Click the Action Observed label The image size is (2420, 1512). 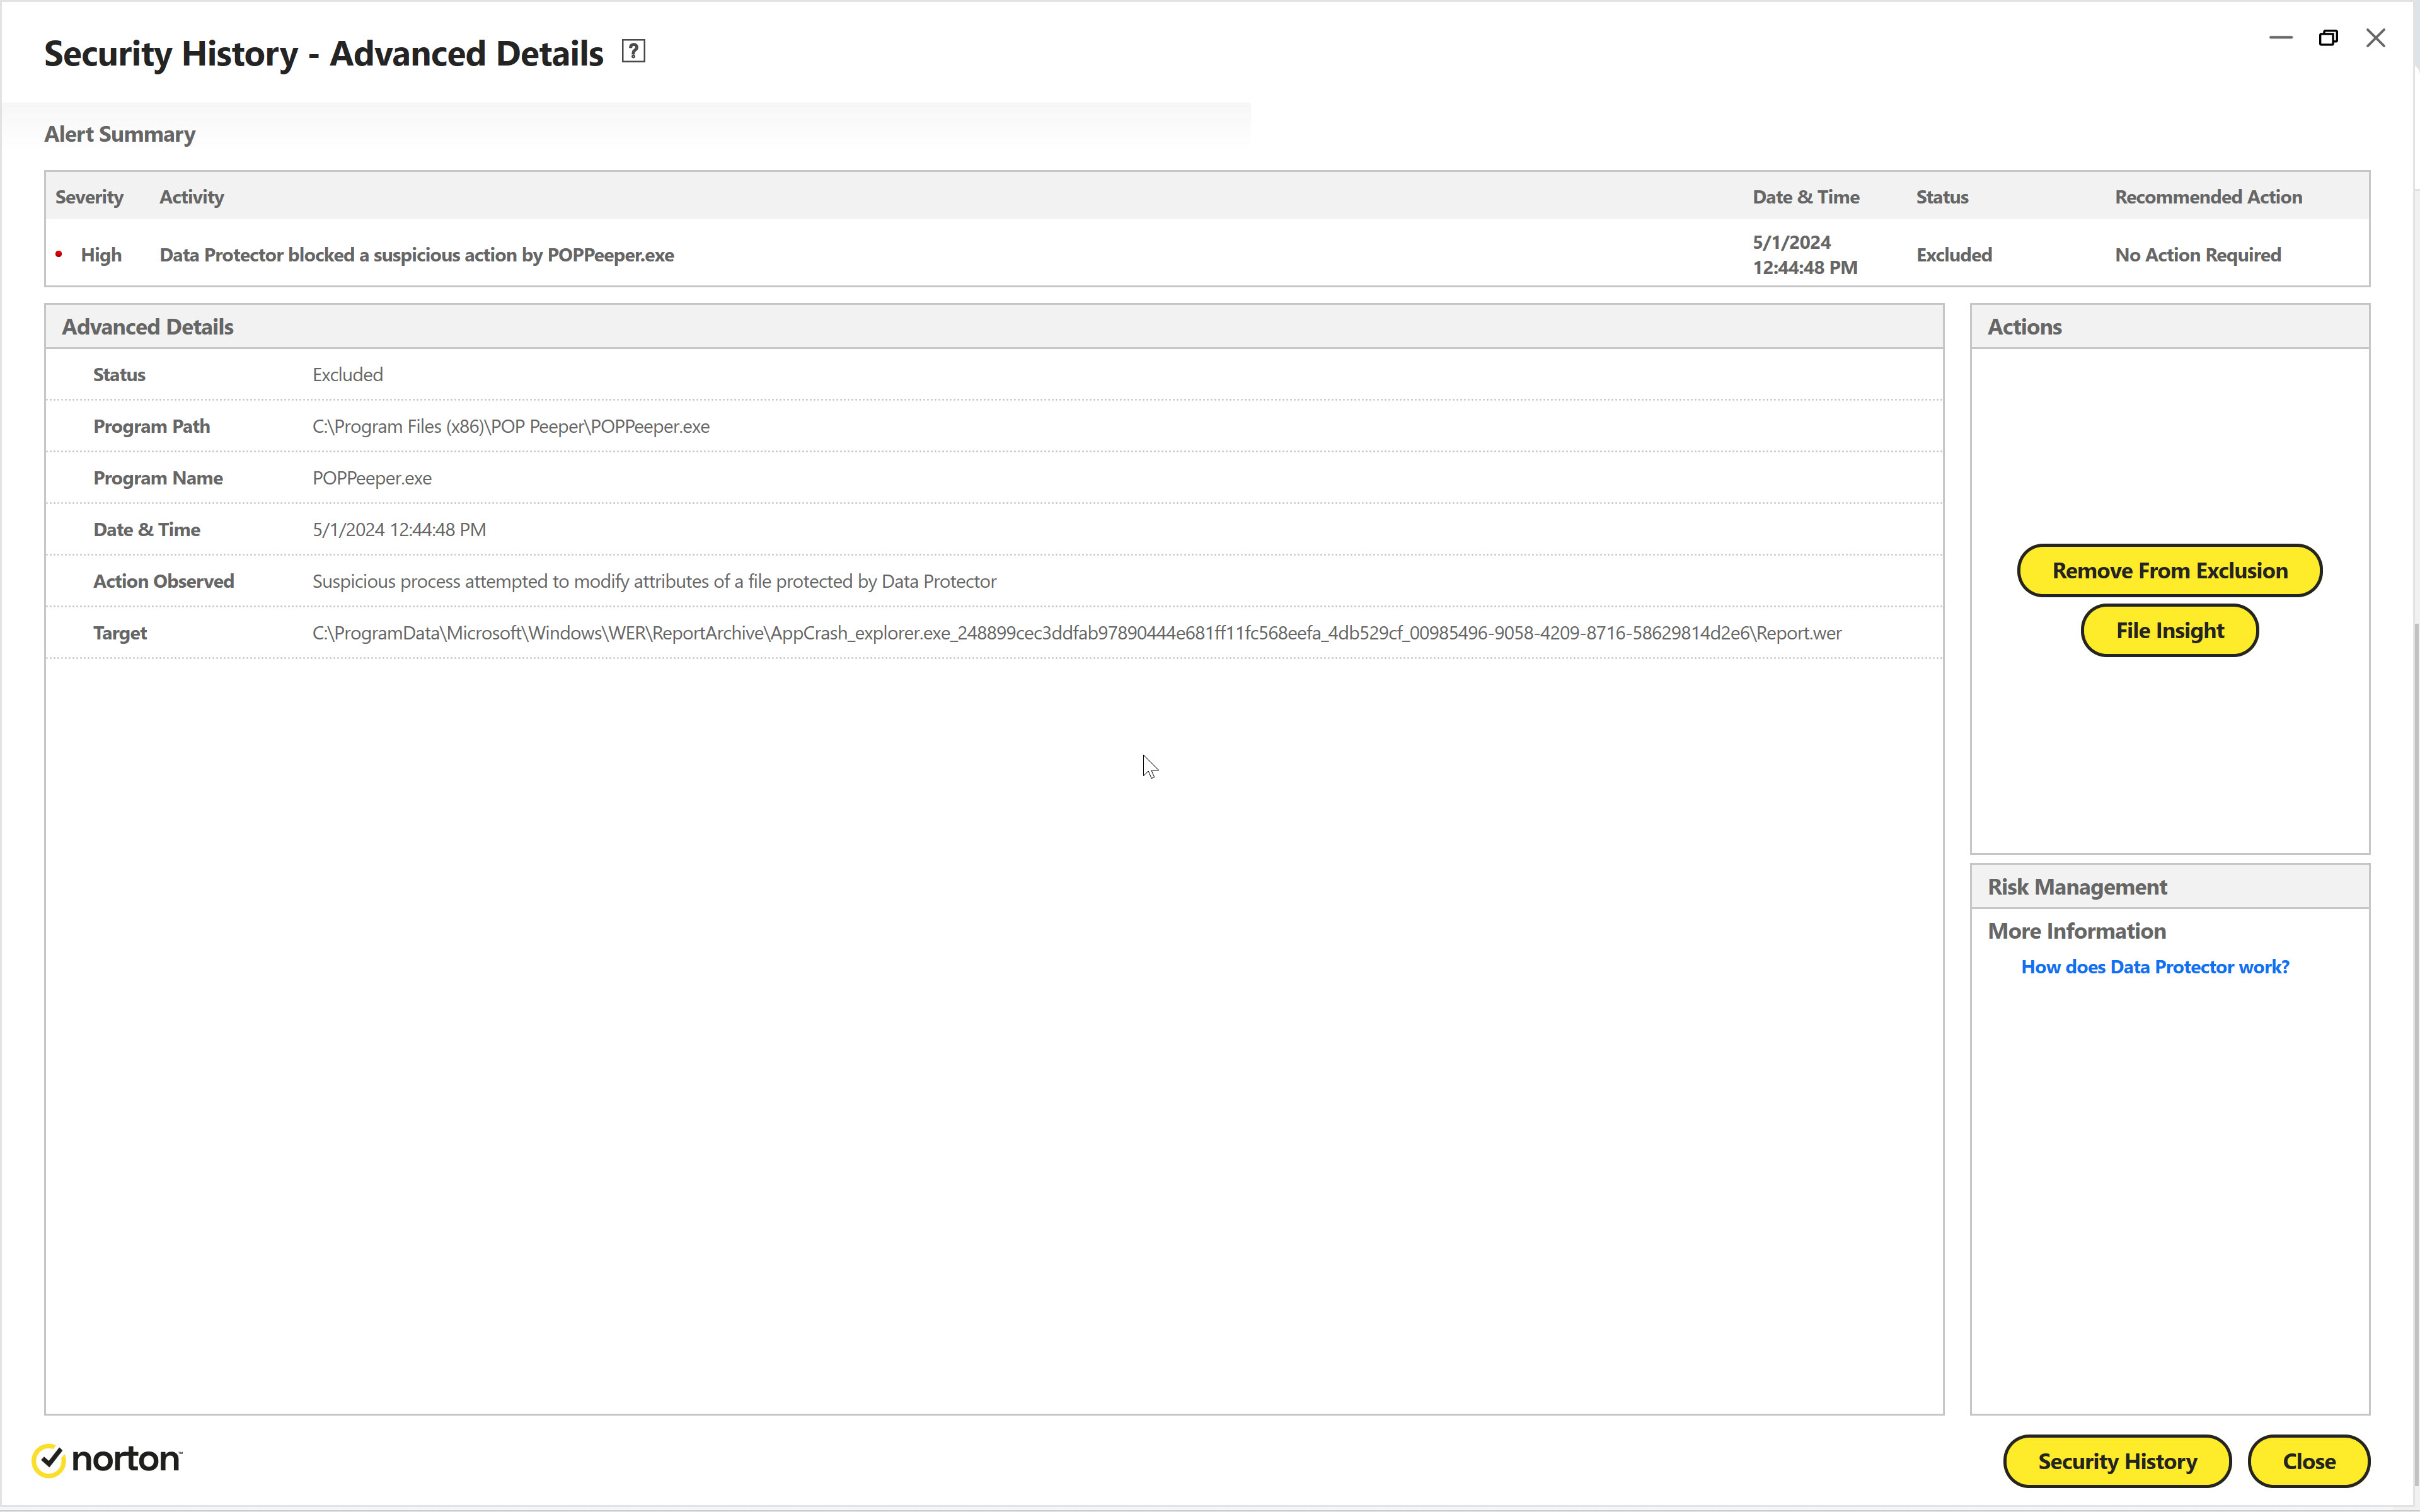pos(164,581)
